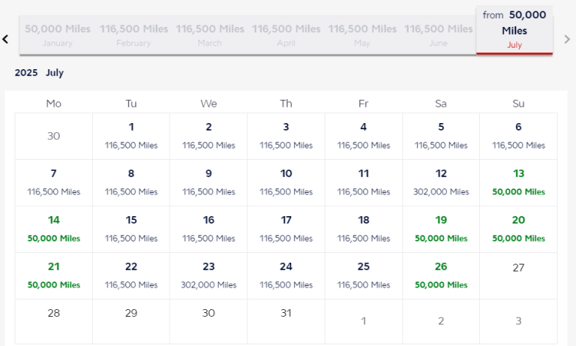Click unavailable date 29
This screenshot has height=346, width=576.
(x=131, y=321)
